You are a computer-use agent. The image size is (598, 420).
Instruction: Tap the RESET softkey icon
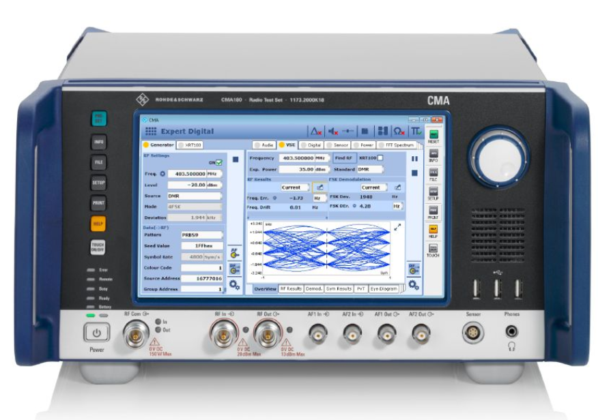(433, 134)
